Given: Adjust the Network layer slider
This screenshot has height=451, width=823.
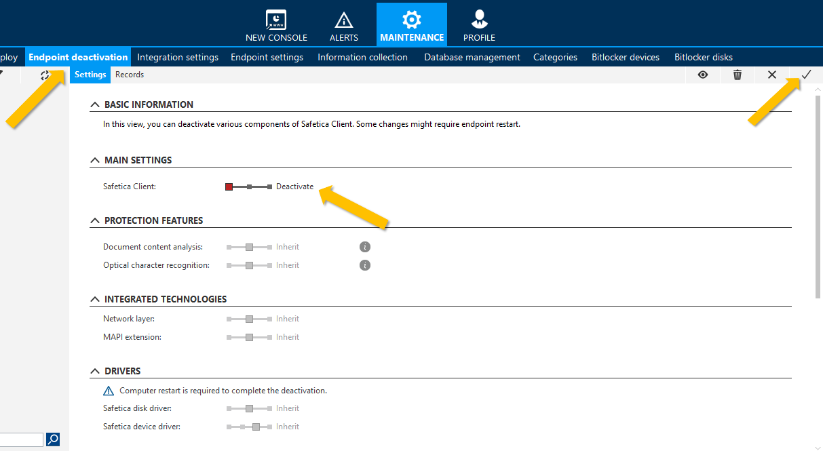Looking at the screenshot, I should point(249,319).
